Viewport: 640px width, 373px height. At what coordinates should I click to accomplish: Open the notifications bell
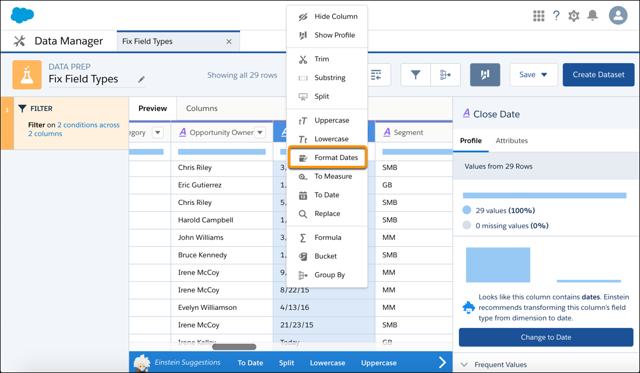(x=593, y=16)
